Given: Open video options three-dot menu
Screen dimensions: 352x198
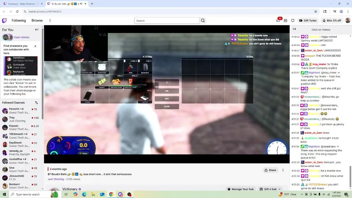Looking at the screenshot, I should (x=283, y=170).
